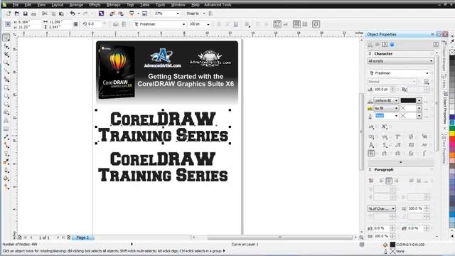Screen dimensions: 455x256
Task: Click the no-color X swatch in palette
Action: [x=452, y=52]
